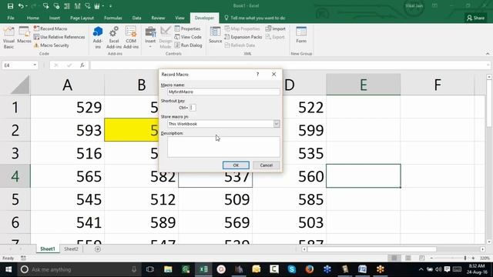
Task: Click the Share button
Action: [475, 18]
